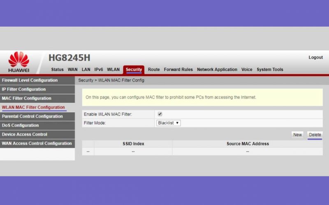Select MAC Filter Configuration in sidebar
This screenshot has height=205, width=329.
click(x=37, y=98)
